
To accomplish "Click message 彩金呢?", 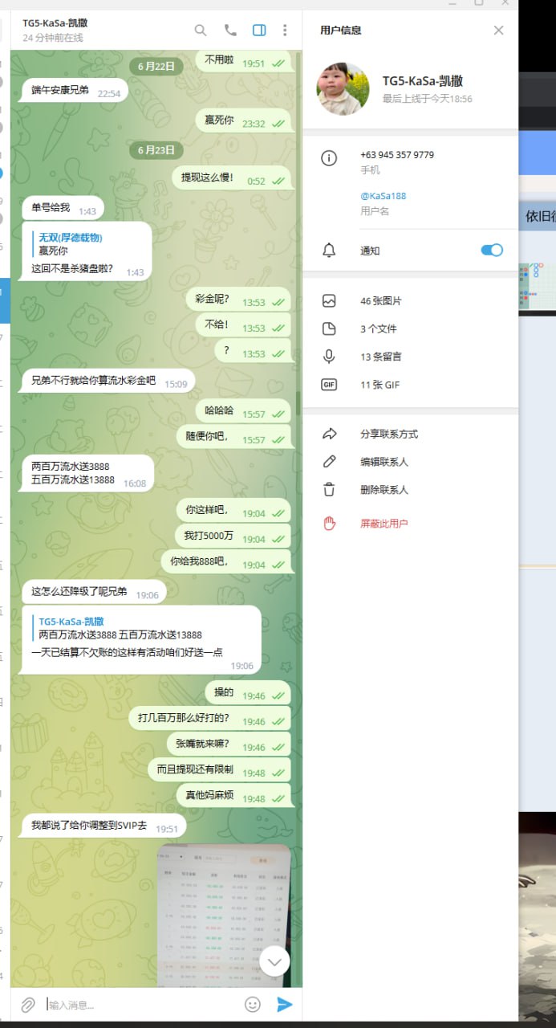I will click(239, 300).
